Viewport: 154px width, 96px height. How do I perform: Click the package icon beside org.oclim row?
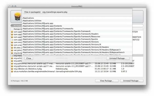pos(12,58)
